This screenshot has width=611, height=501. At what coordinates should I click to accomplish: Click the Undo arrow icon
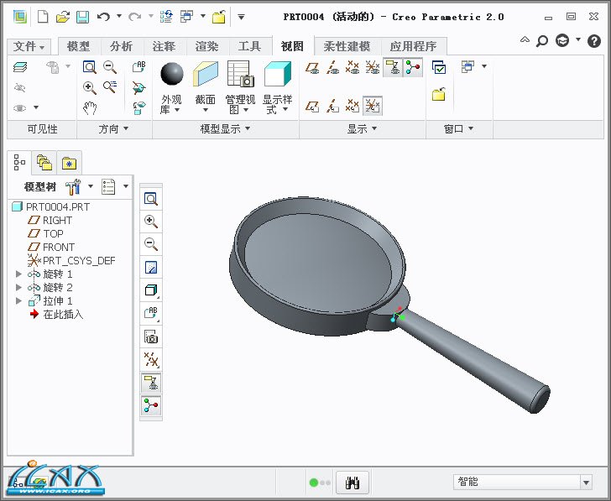click(x=103, y=16)
